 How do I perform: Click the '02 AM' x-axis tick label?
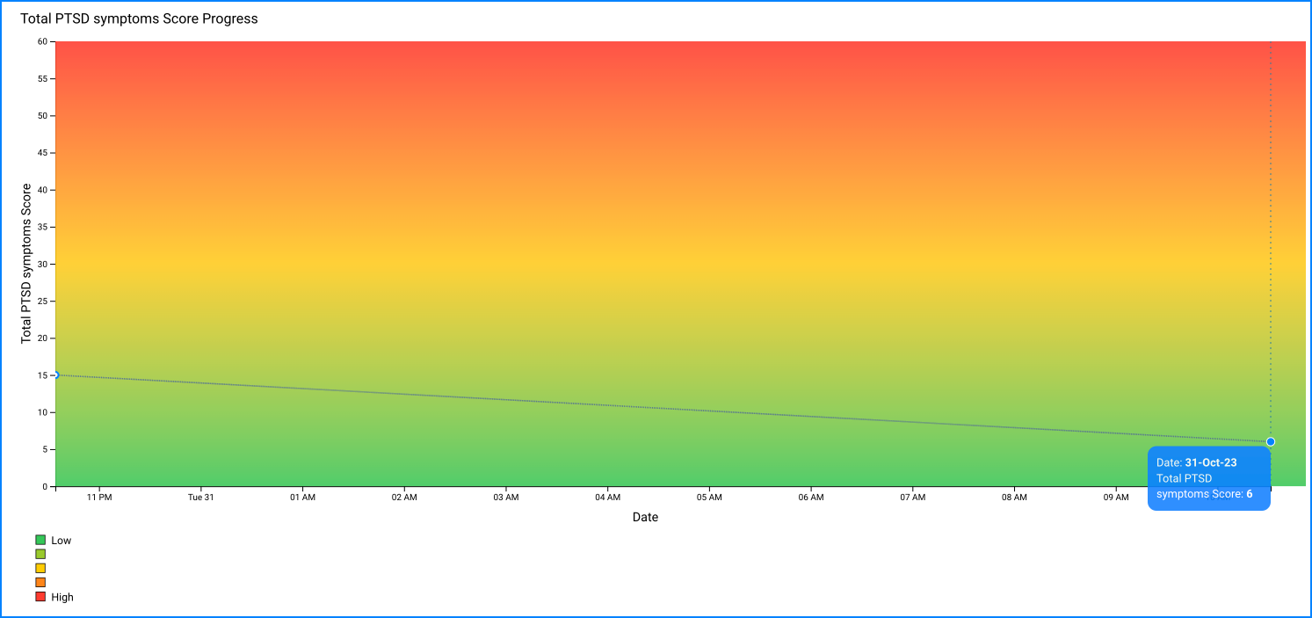[404, 498]
